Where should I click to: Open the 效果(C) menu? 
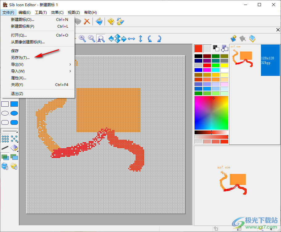click(57, 13)
